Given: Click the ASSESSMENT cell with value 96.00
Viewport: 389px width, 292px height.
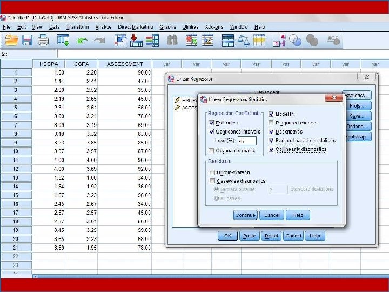Looking at the screenshot, I should [125, 160].
